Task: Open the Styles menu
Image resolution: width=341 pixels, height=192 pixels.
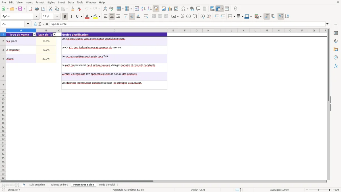Action: click(x=51, y=2)
